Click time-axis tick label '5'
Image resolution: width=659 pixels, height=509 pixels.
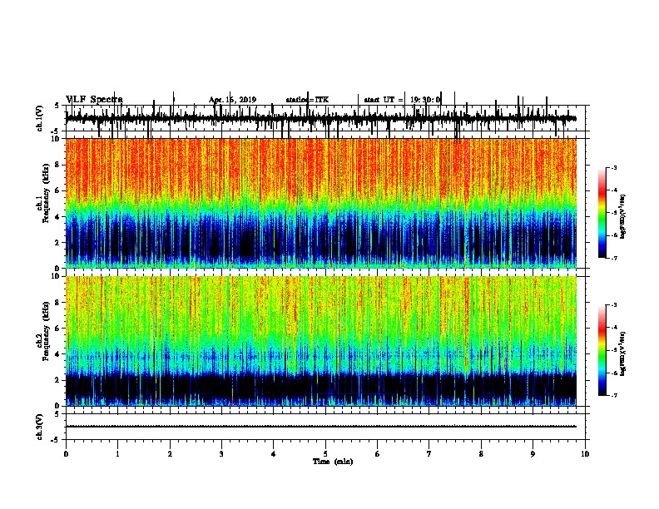click(x=325, y=454)
